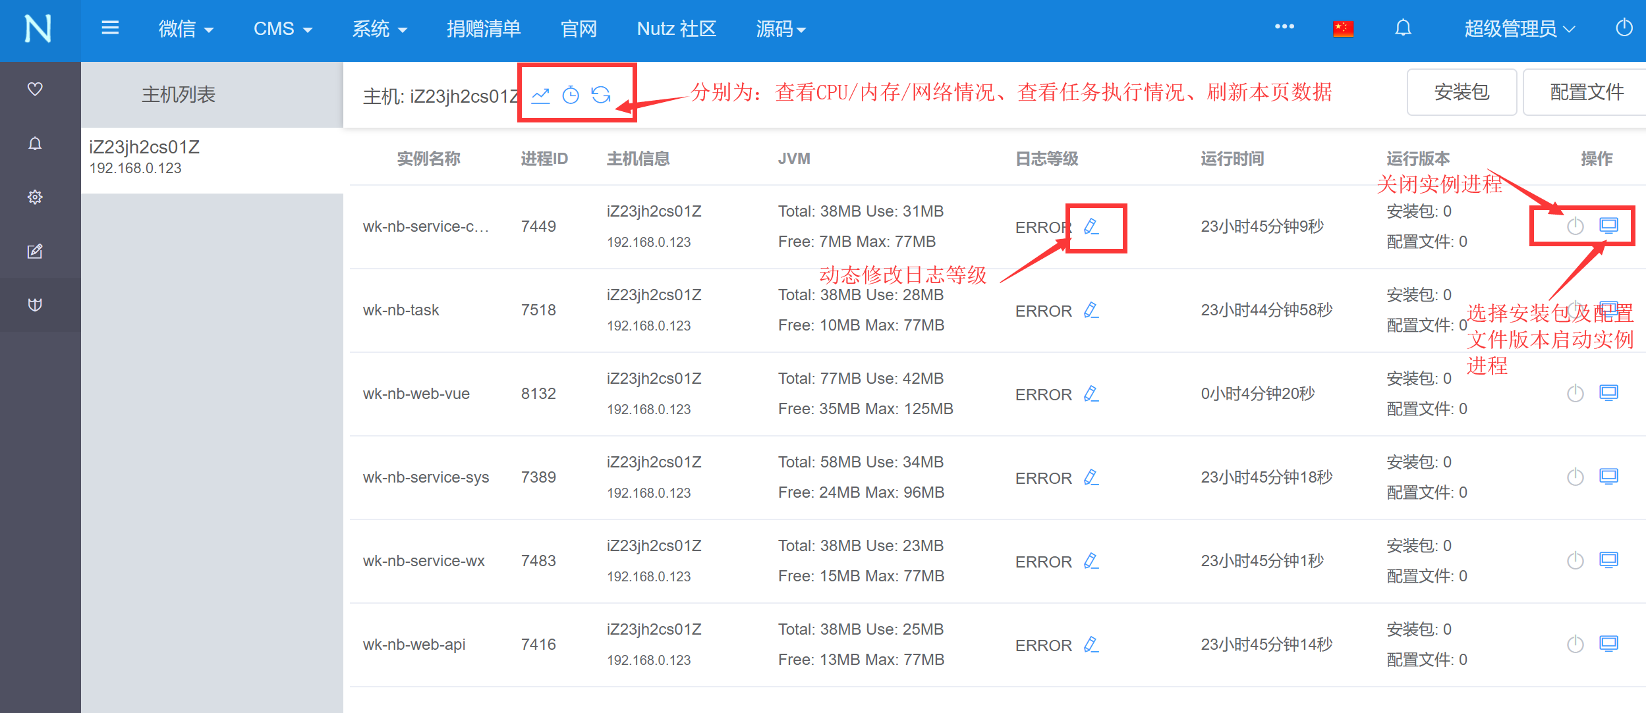Click the N logo in top-left corner

(38, 29)
